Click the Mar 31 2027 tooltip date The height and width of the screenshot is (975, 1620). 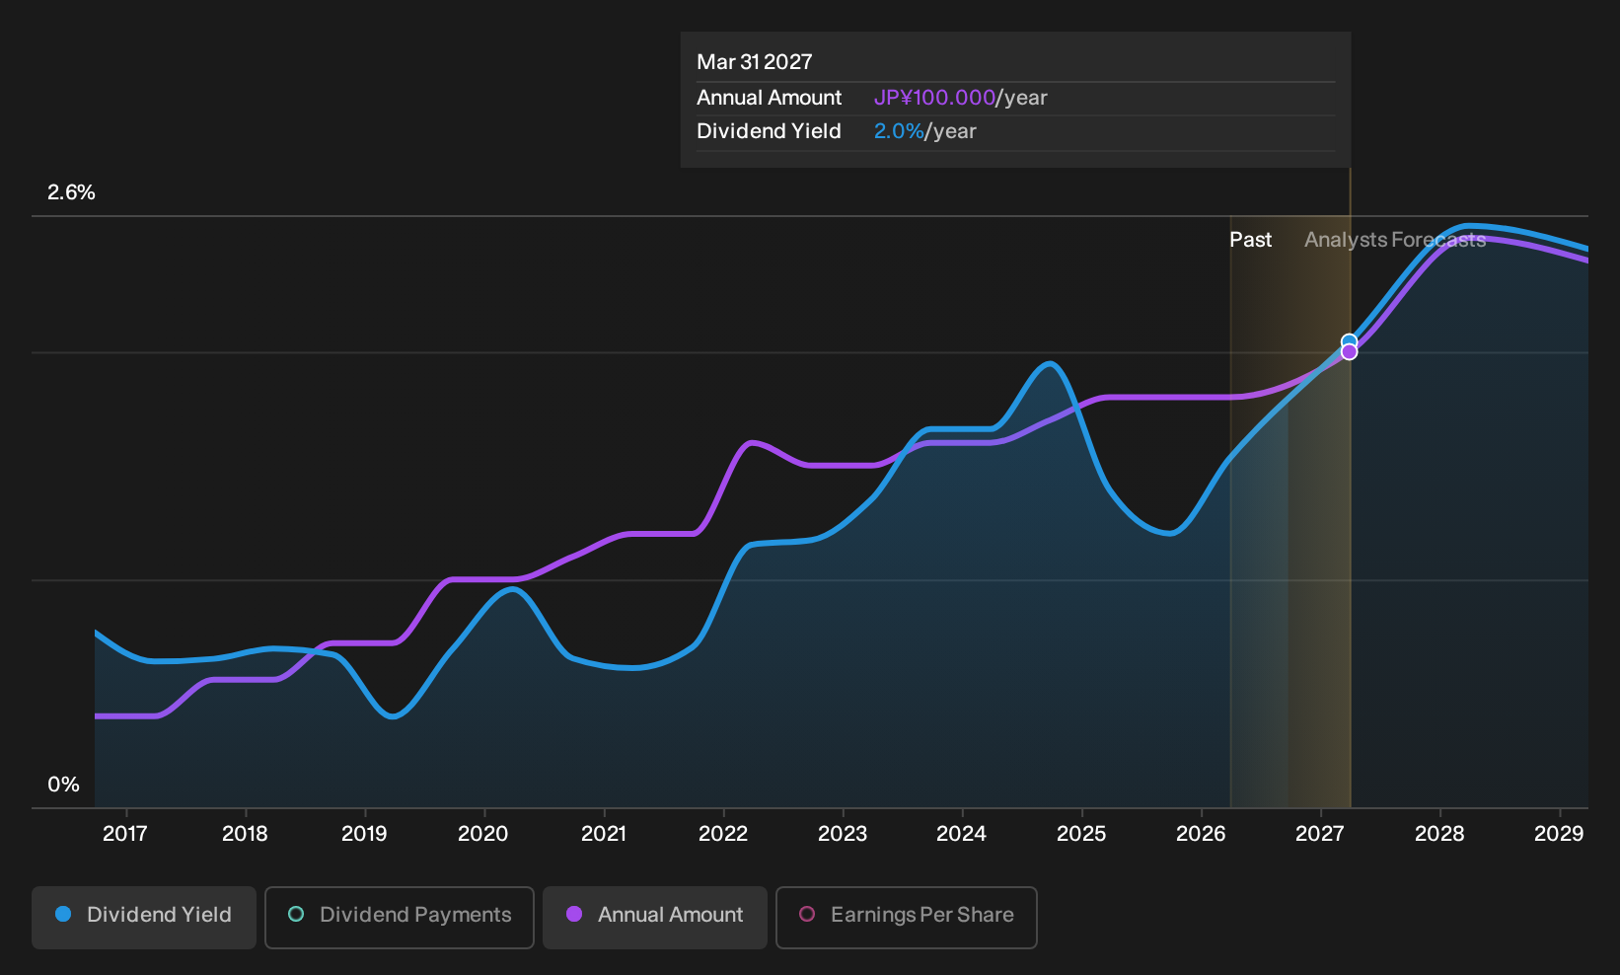pos(755,62)
